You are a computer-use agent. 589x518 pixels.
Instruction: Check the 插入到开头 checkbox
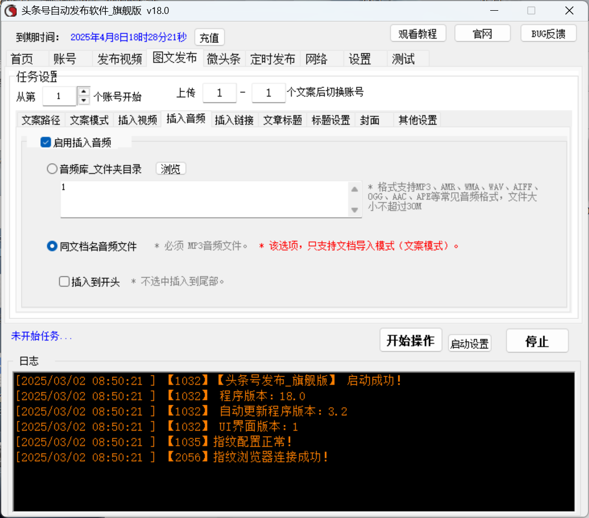pos(64,281)
